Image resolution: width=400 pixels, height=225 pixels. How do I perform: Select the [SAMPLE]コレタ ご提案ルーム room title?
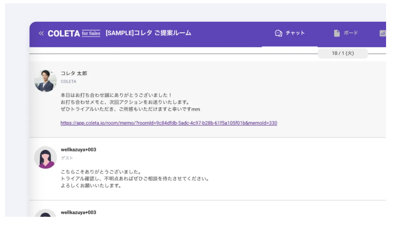coord(148,33)
